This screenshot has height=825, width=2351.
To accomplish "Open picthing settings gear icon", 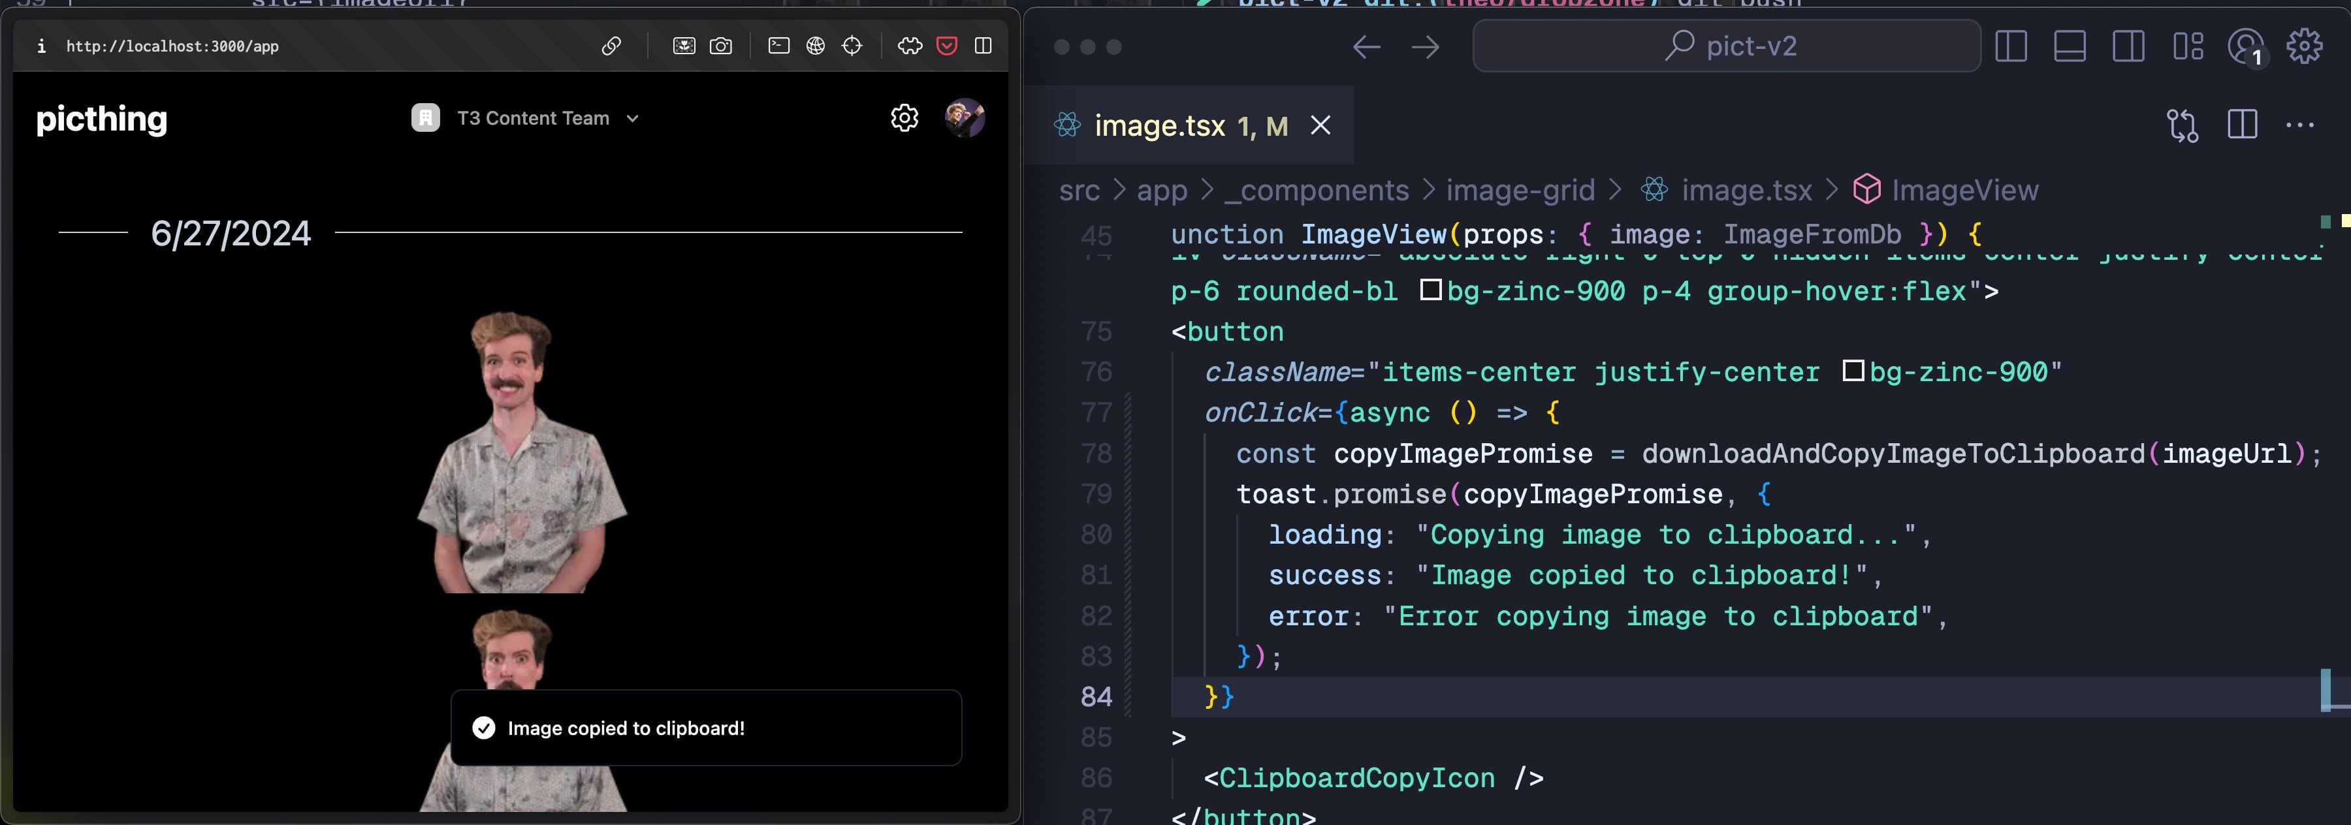I will pyautogui.click(x=904, y=117).
